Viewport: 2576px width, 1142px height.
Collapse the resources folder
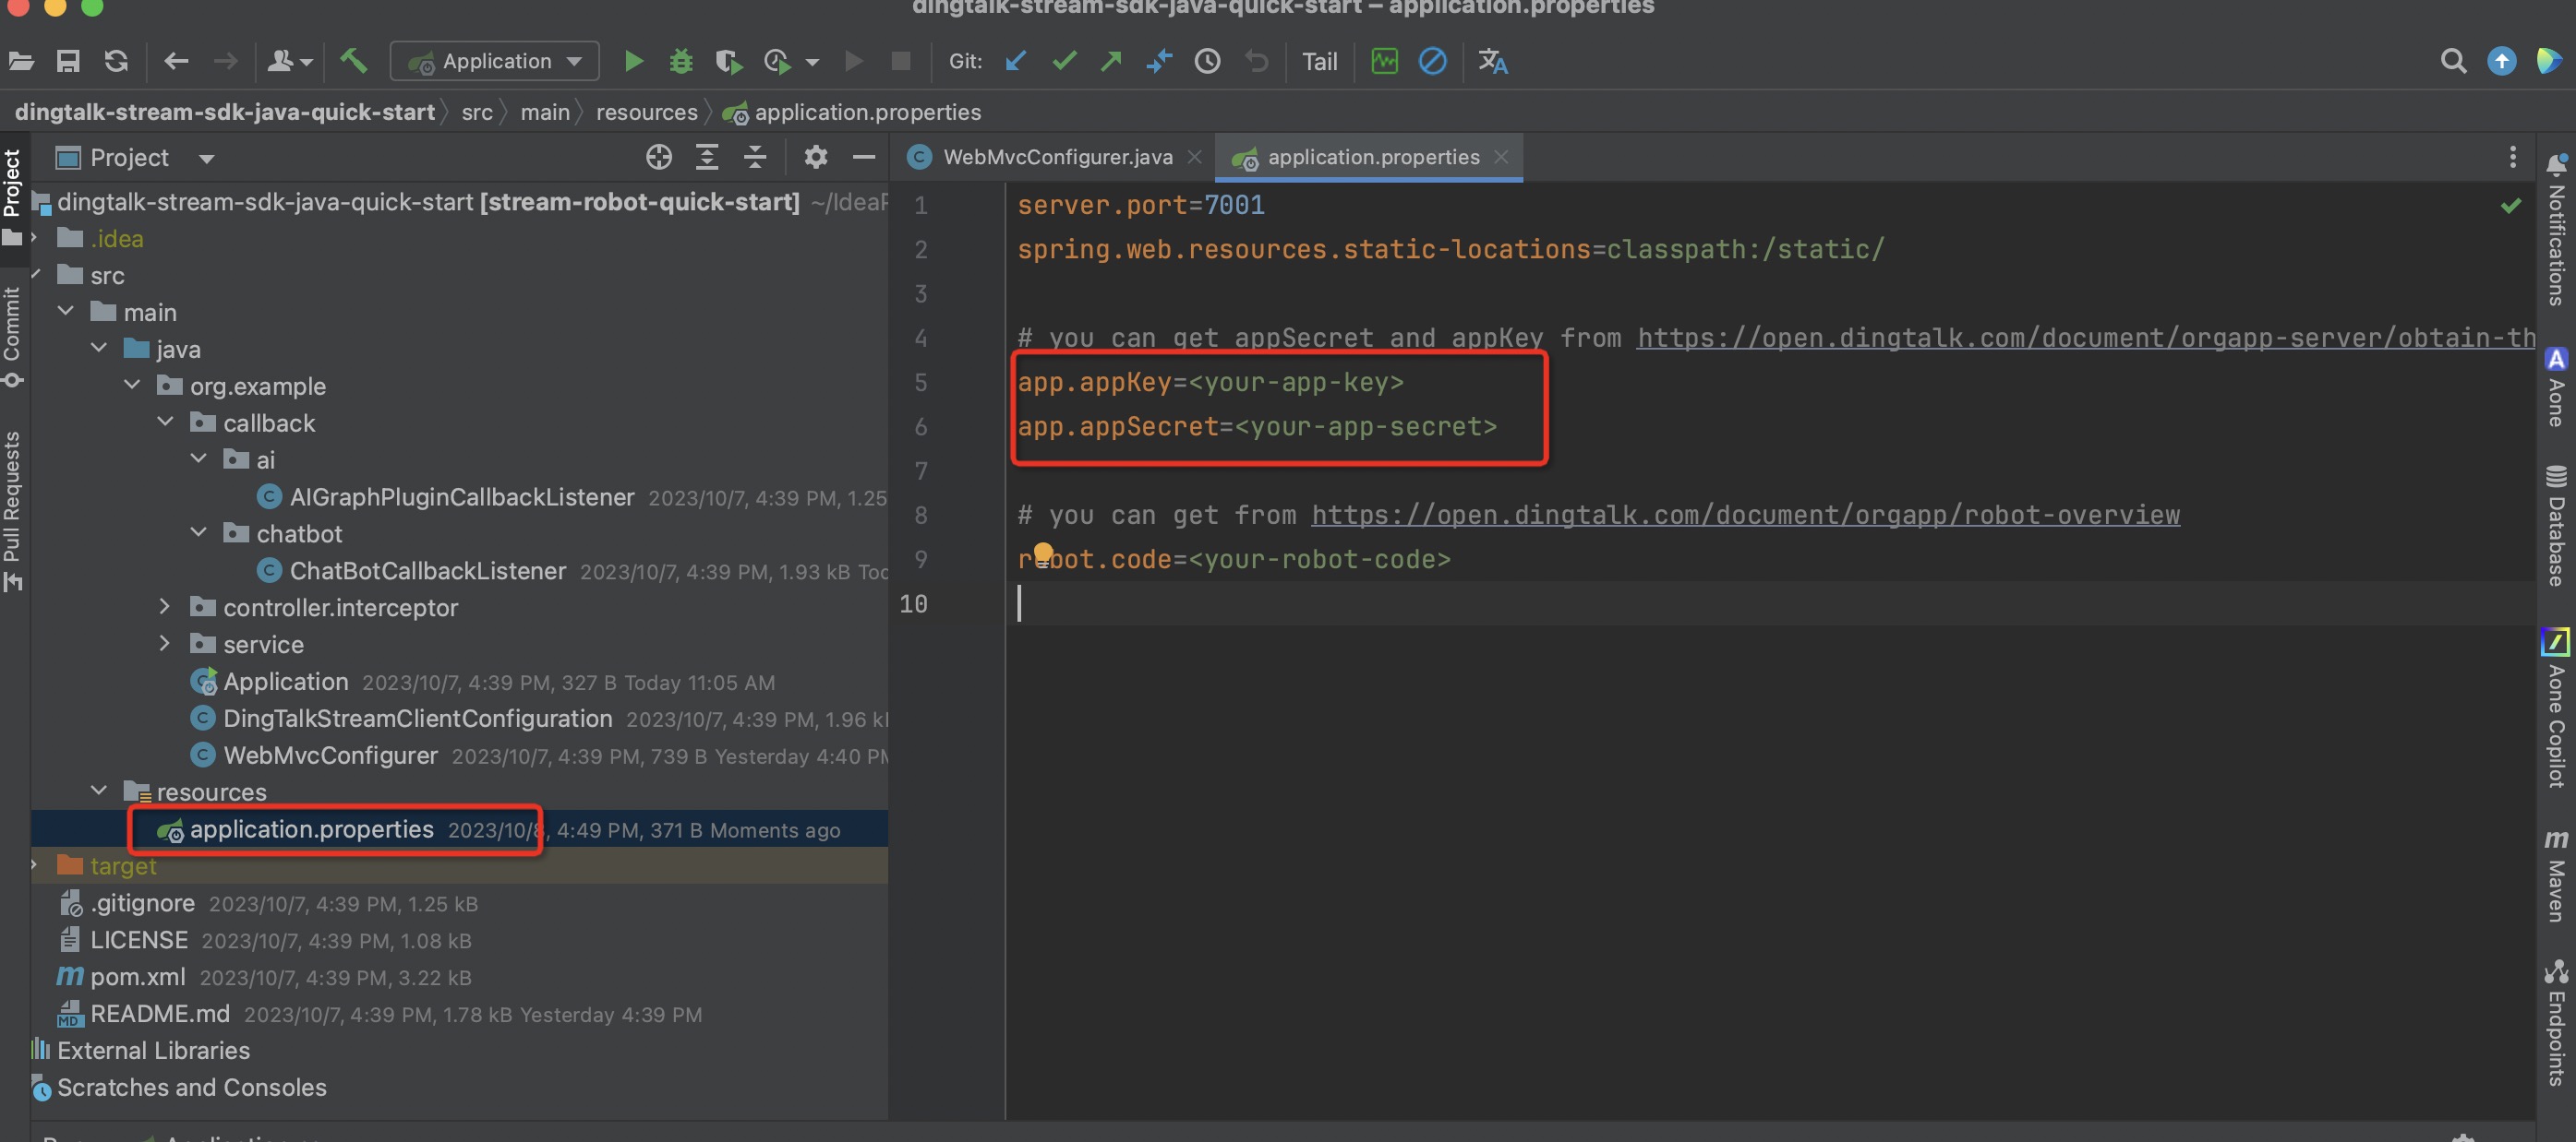tap(99, 791)
